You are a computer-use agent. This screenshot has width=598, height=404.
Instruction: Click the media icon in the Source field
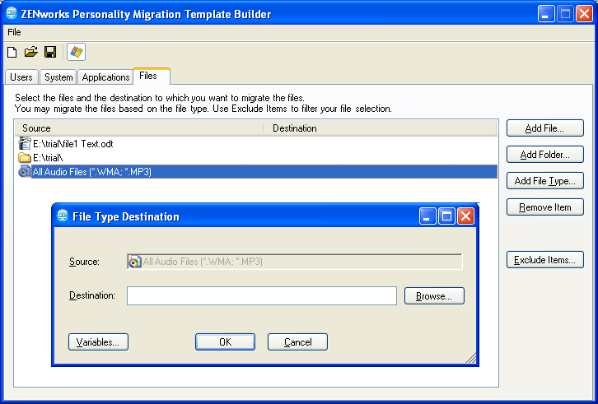click(134, 262)
